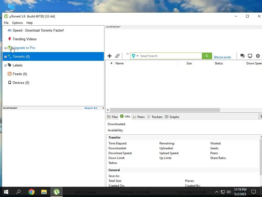The image size is (262, 197).
Task: Open the Options menu
Action: (x=17, y=23)
